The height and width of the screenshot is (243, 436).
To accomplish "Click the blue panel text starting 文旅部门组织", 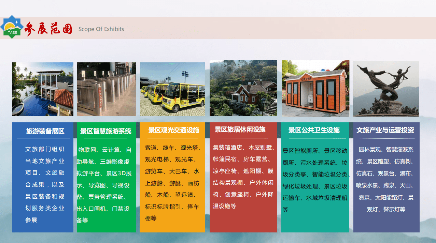I will coord(44,184).
